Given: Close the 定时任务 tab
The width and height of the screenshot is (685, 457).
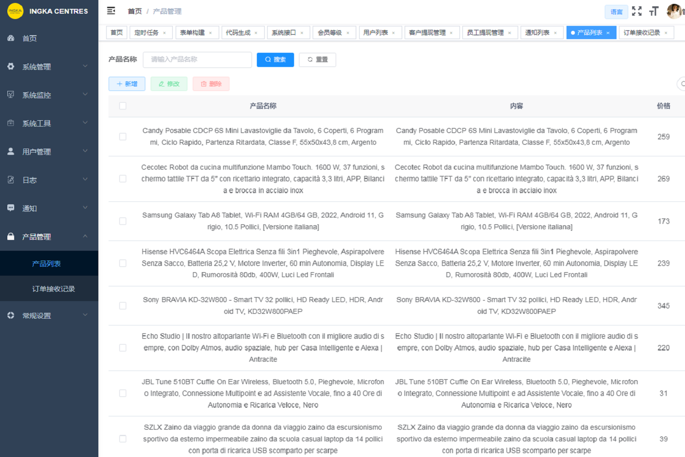Looking at the screenshot, I should (x=164, y=33).
